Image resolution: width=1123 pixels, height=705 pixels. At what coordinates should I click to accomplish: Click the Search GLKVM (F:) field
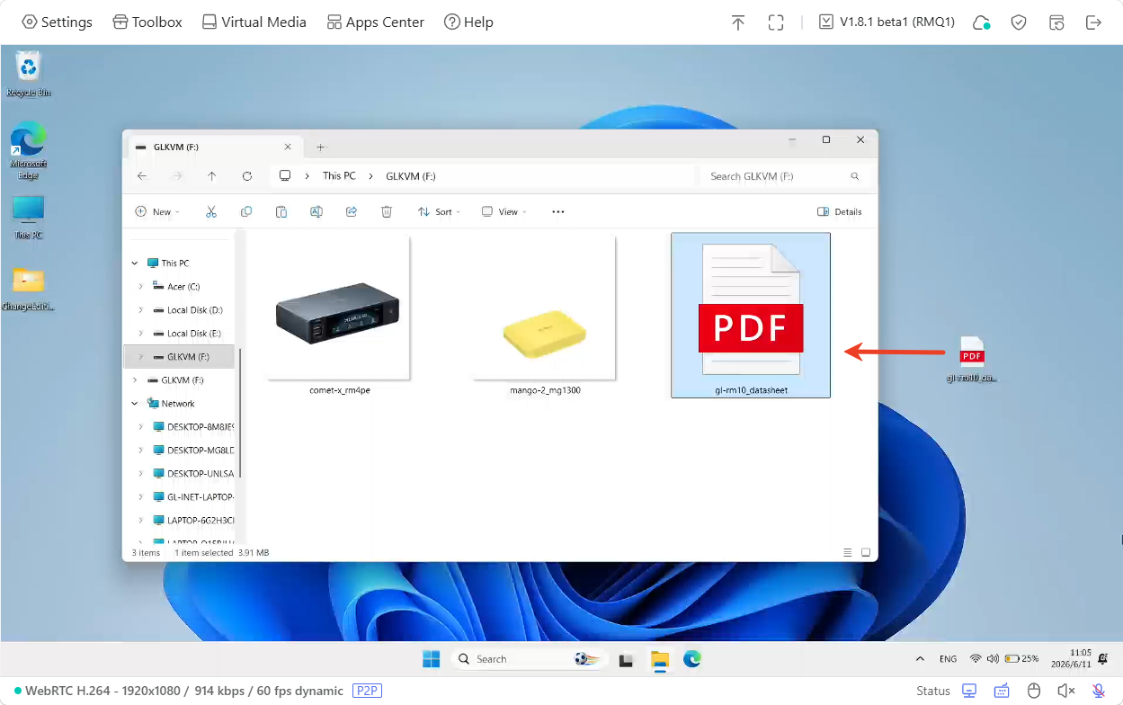[x=786, y=176]
